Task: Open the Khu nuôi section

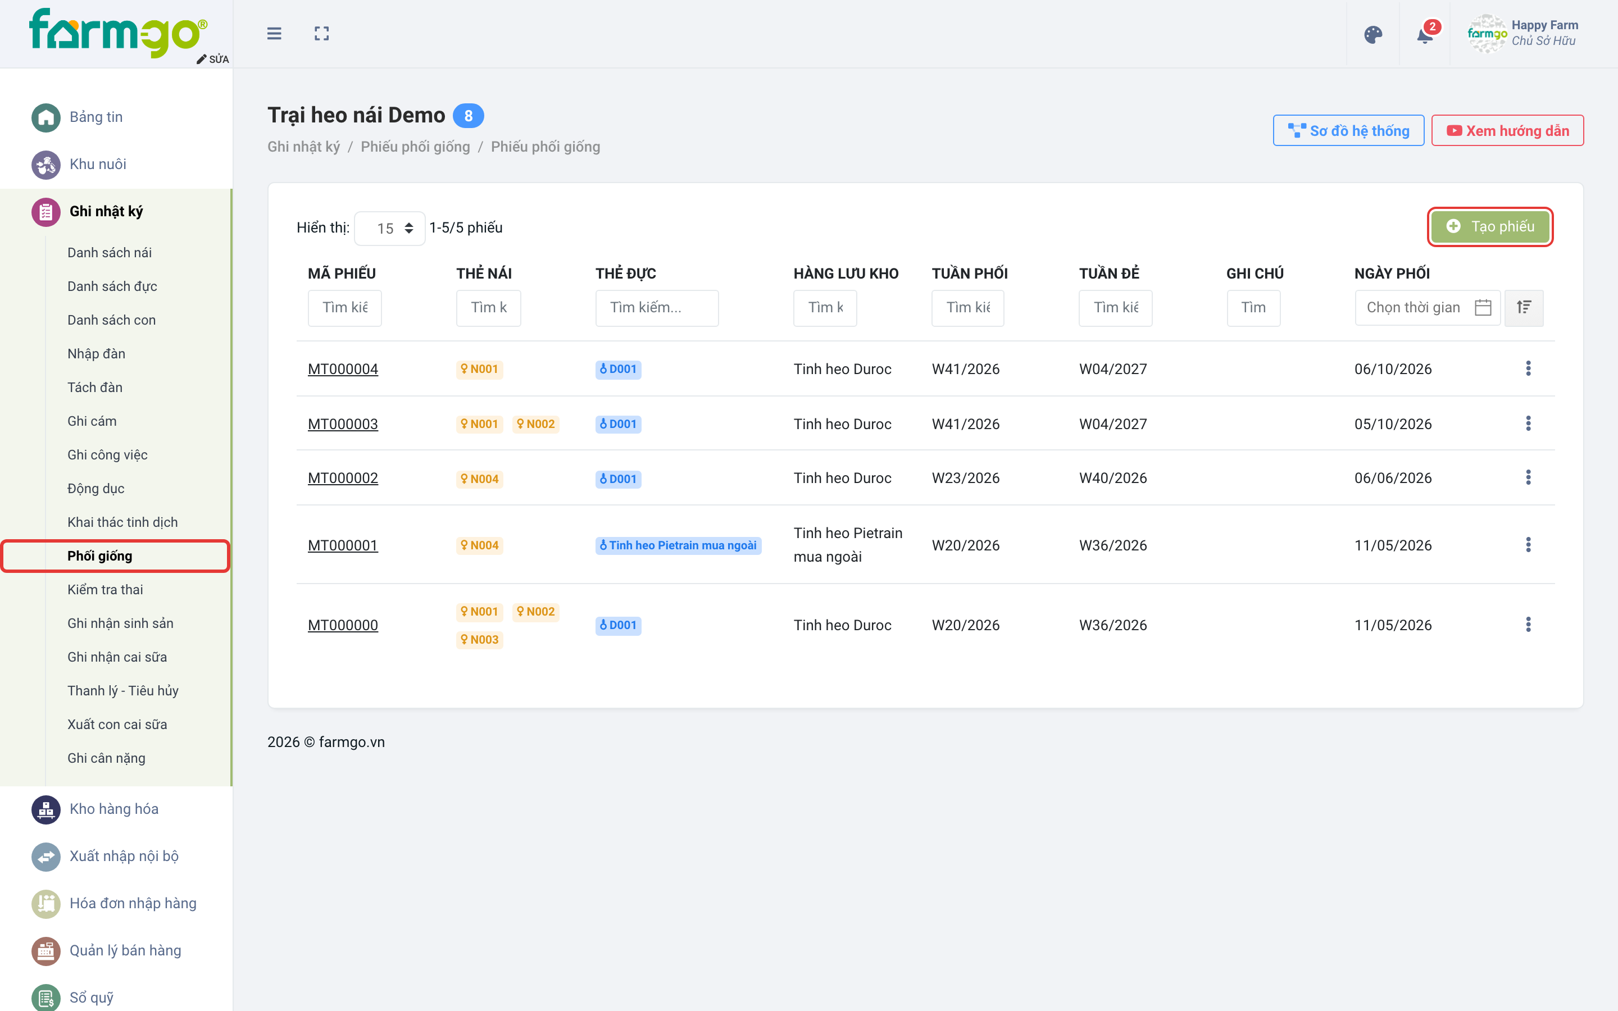Action: (98, 164)
